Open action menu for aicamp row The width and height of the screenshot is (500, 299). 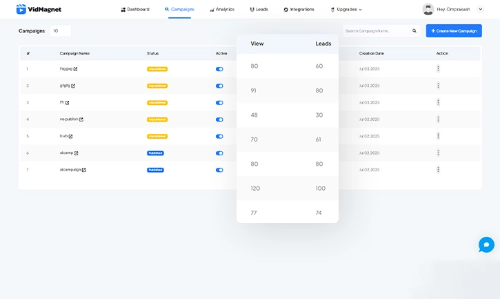point(438,153)
